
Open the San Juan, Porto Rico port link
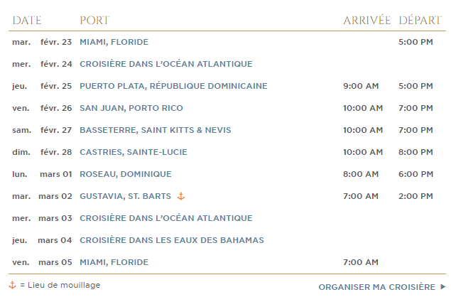pyautogui.click(x=131, y=108)
